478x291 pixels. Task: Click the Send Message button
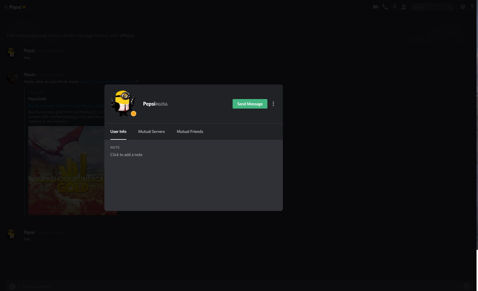tap(250, 104)
